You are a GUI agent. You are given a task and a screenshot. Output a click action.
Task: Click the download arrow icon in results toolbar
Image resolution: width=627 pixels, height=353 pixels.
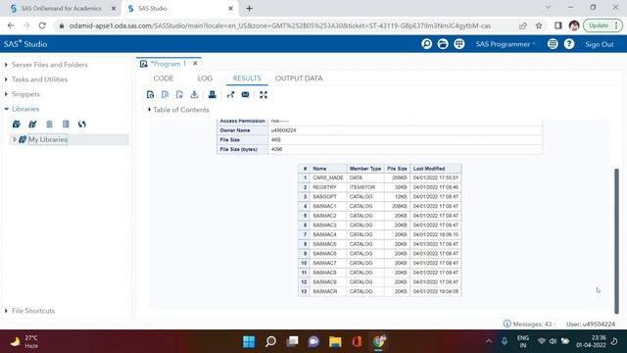[x=194, y=95]
